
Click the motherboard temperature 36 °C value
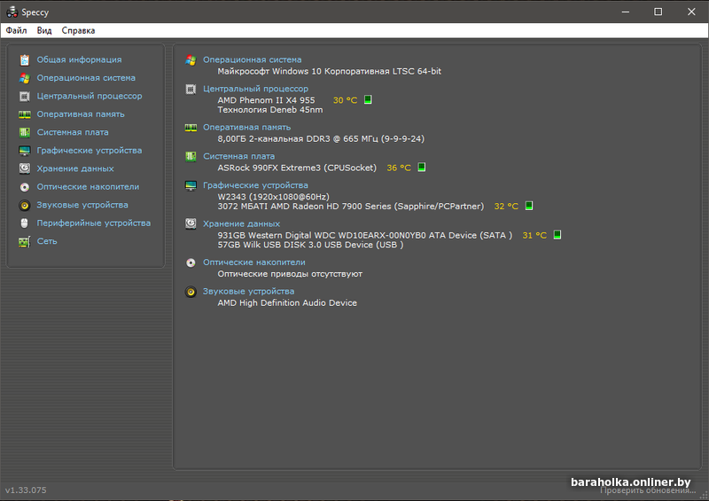399,168
